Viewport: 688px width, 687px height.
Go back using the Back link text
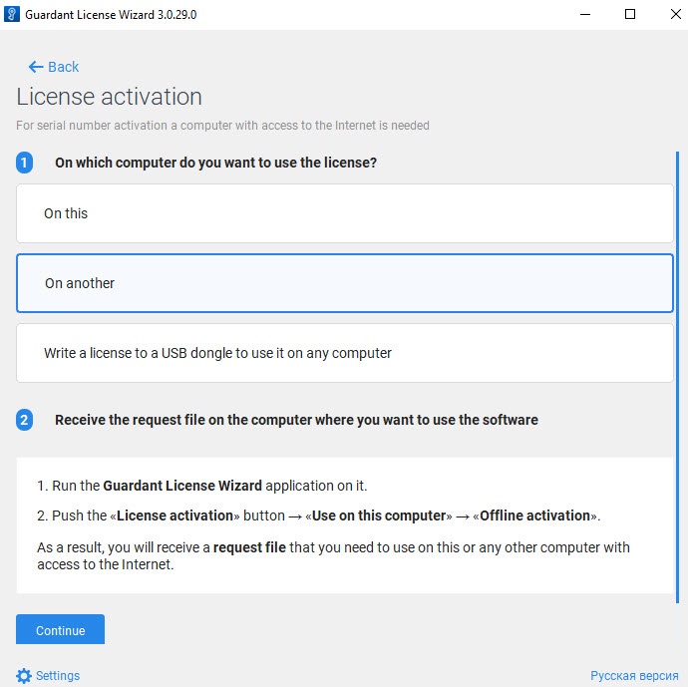64,67
